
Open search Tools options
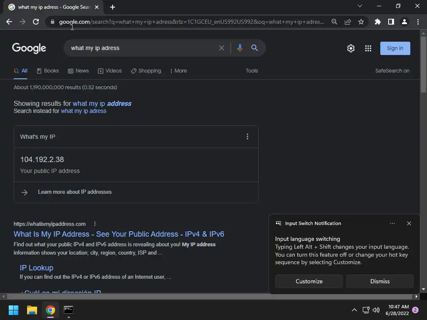(251, 71)
